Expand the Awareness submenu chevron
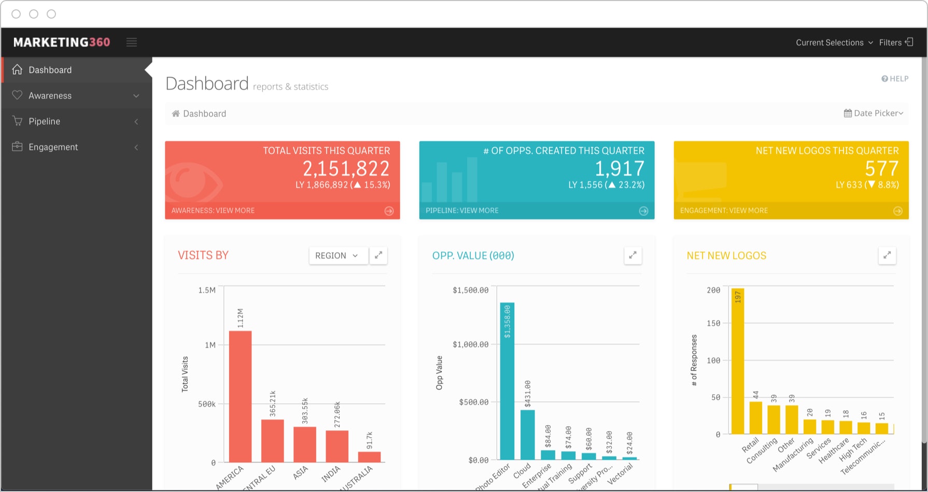The height and width of the screenshot is (492, 928). coord(136,96)
